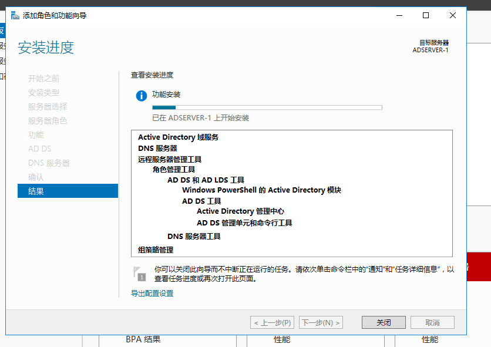Click the 上一步(P) button
The height and width of the screenshot is (347, 491).
pos(272,322)
